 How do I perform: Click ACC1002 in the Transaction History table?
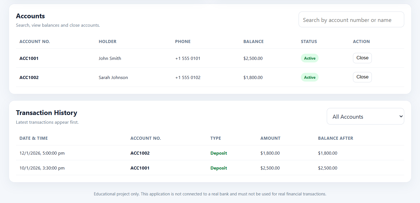[140, 153]
